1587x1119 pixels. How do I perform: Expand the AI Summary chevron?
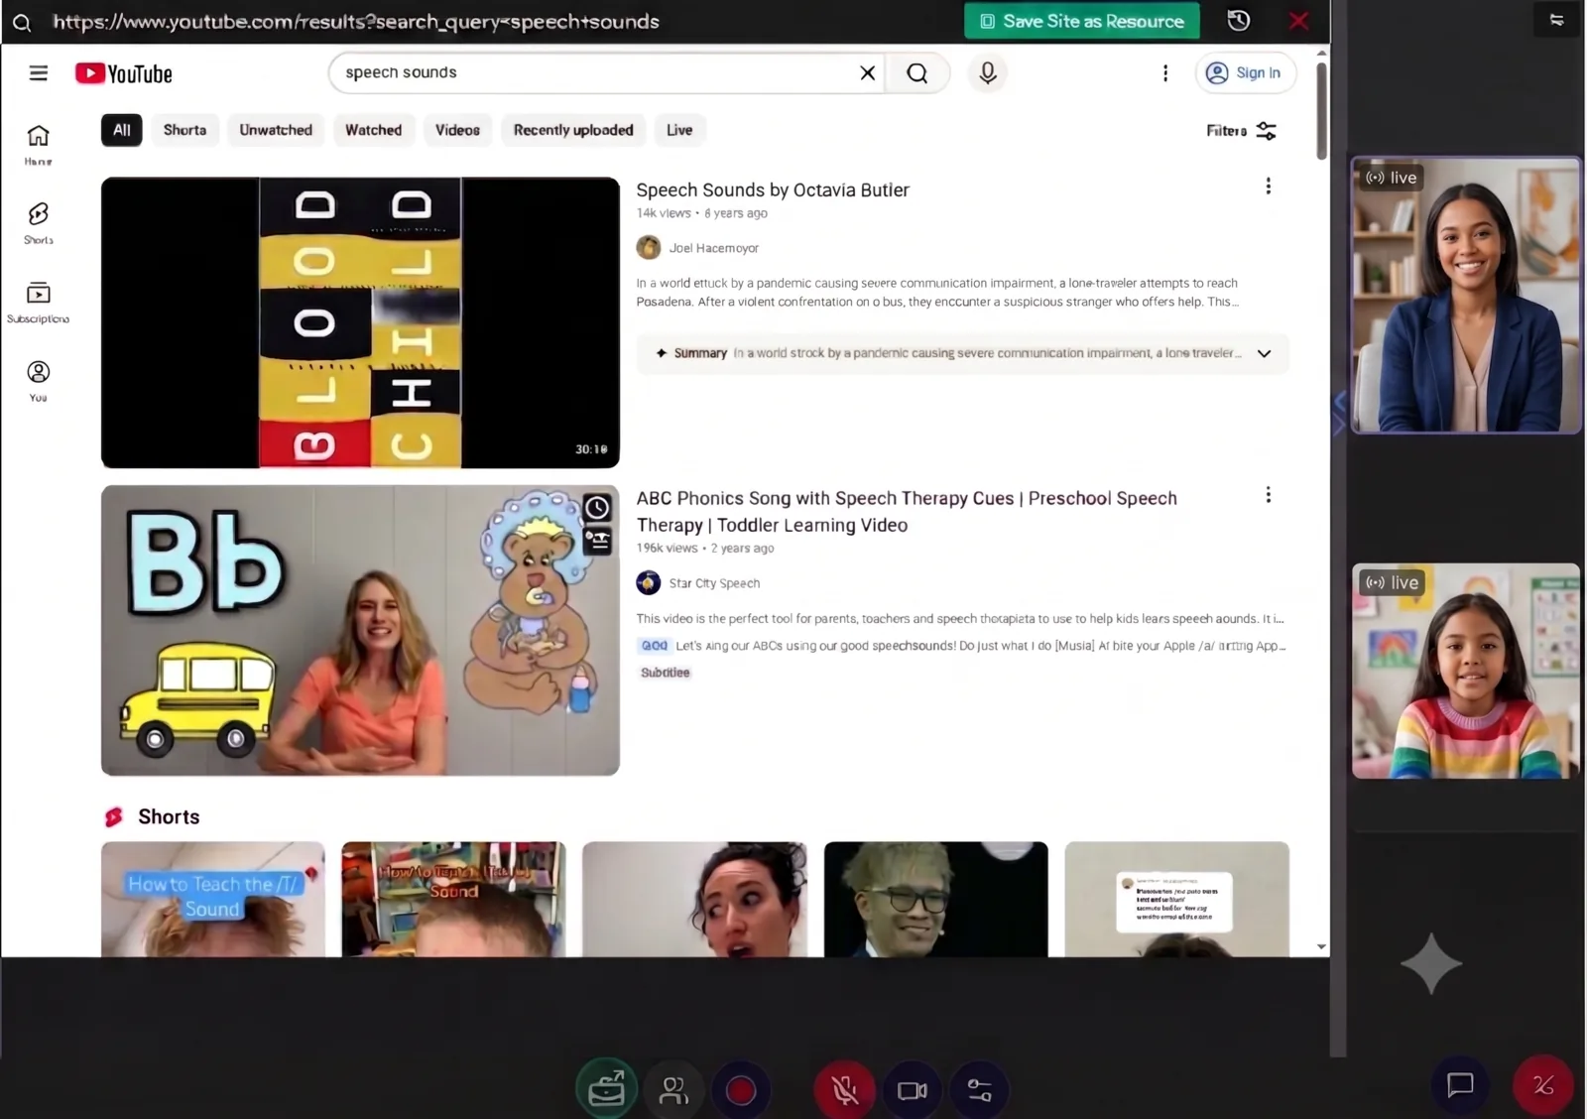(1264, 354)
